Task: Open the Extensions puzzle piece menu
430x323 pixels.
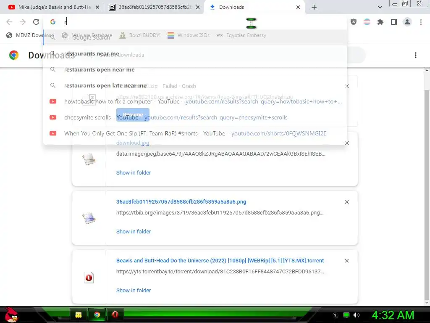Action: coord(380,22)
